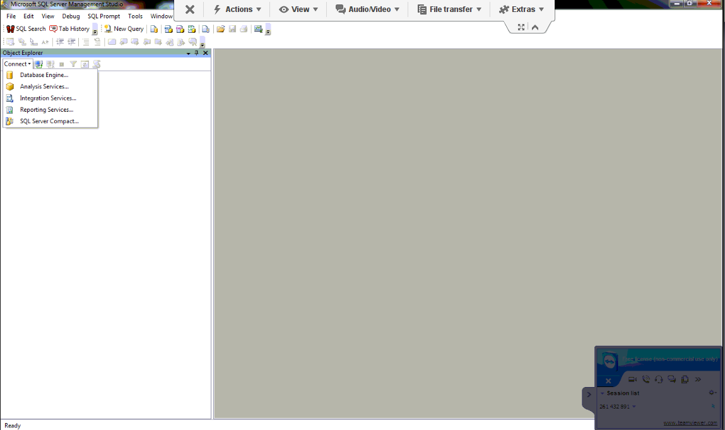
Task: Click file box icon in TeamViewer panel
Action: (x=685, y=379)
